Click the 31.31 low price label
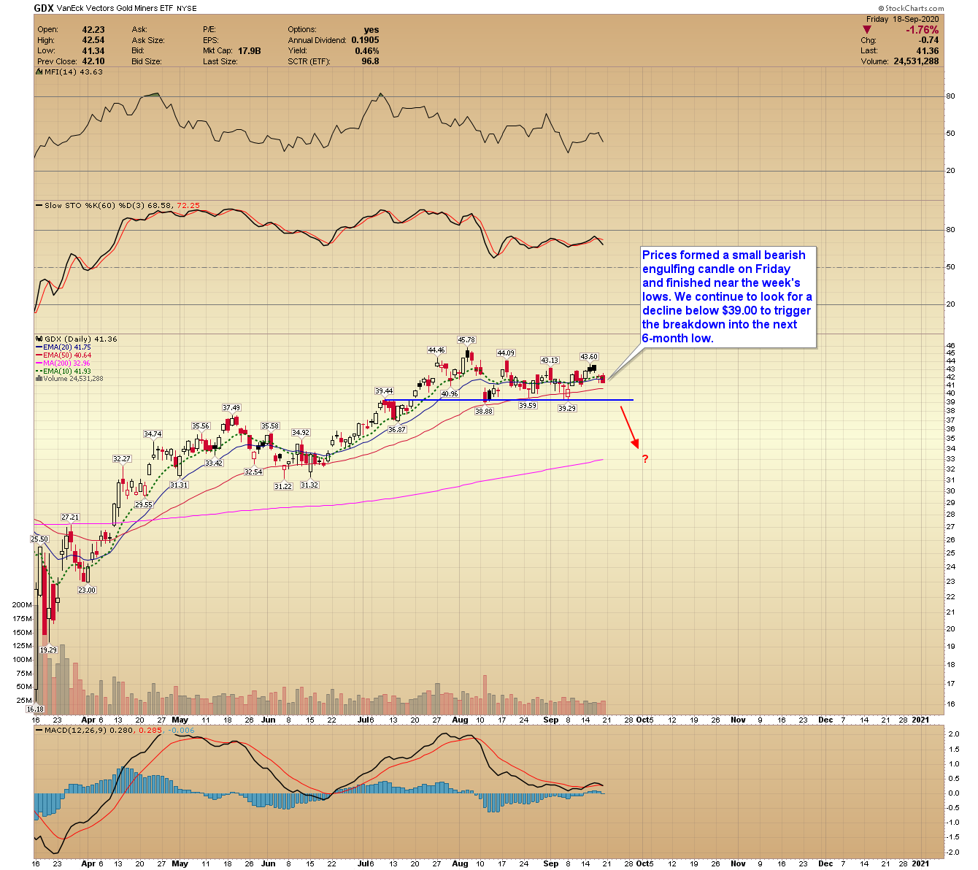 (179, 485)
